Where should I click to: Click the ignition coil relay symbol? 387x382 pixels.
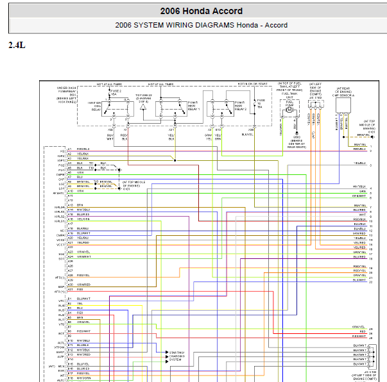click(x=118, y=109)
